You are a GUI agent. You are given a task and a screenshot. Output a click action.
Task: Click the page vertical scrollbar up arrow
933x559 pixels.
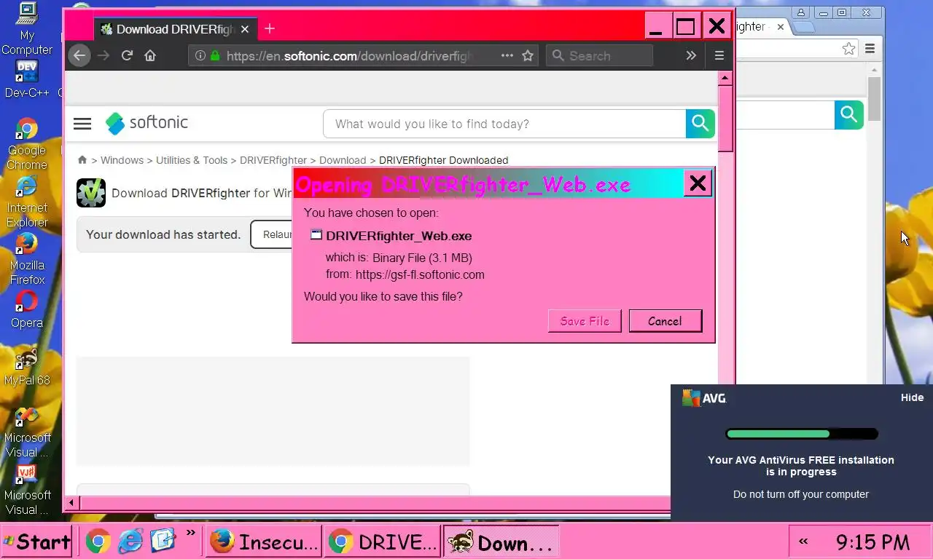[725, 78]
